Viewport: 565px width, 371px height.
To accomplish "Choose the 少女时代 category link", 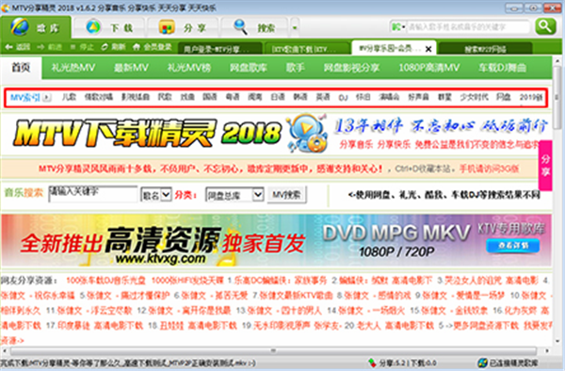I will click(474, 97).
